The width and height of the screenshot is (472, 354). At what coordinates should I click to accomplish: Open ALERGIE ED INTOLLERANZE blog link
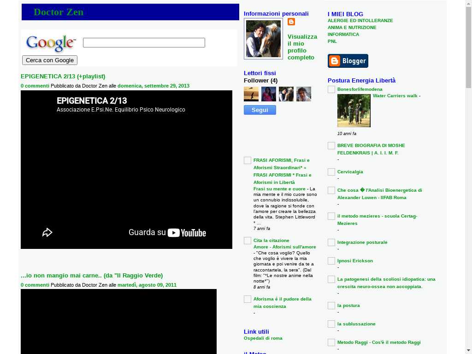(x=360, y=21)
